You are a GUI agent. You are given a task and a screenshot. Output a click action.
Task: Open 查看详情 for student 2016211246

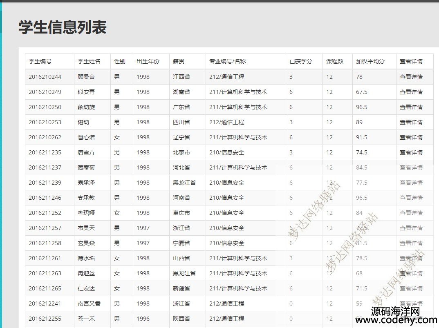411,198
